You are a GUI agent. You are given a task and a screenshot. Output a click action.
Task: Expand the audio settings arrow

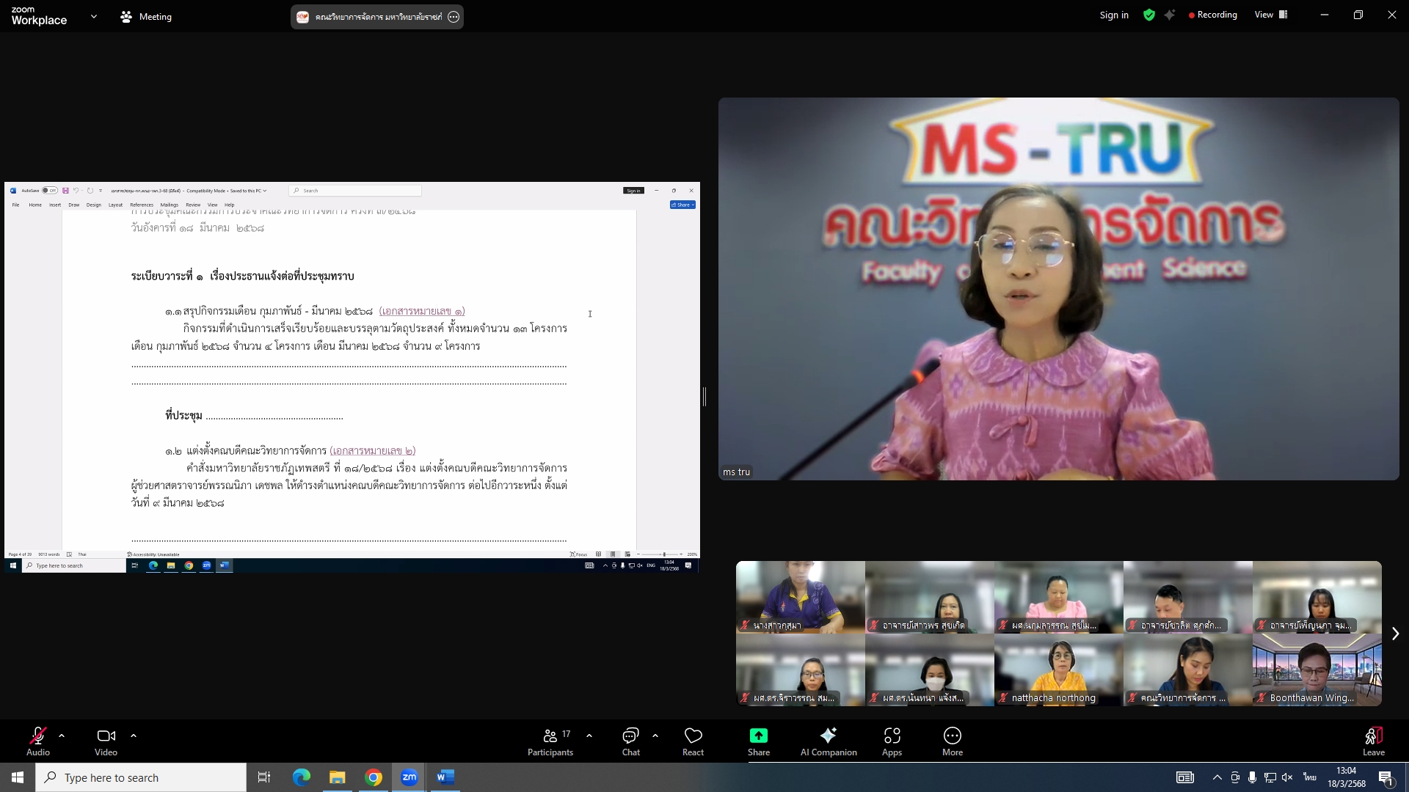click(62, 736)
